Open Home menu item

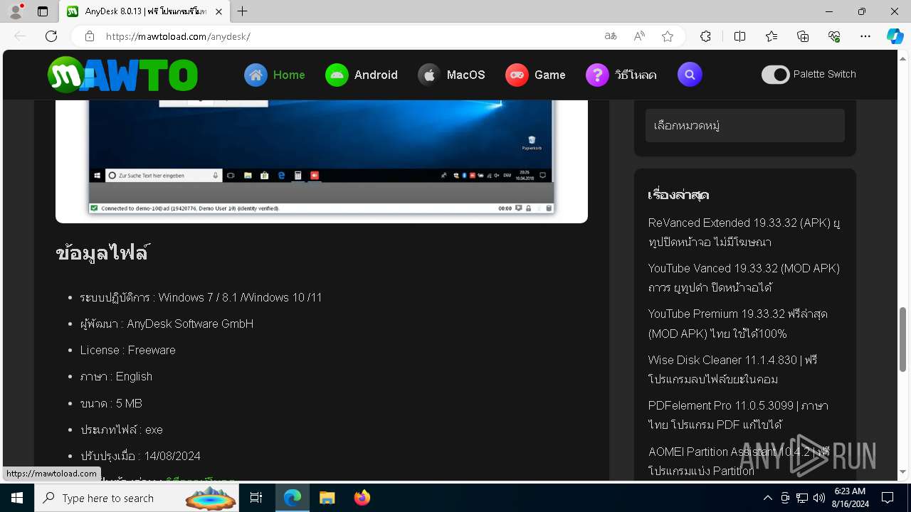tap(289, 75)
